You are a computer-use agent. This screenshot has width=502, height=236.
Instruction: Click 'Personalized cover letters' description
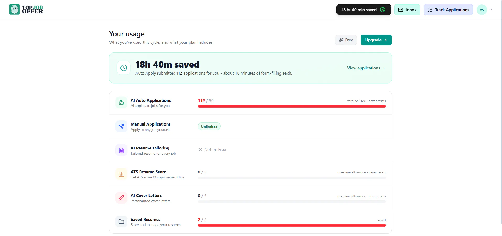click(150, 201)
